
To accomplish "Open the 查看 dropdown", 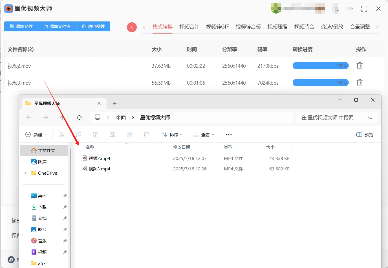I will 204,135.
